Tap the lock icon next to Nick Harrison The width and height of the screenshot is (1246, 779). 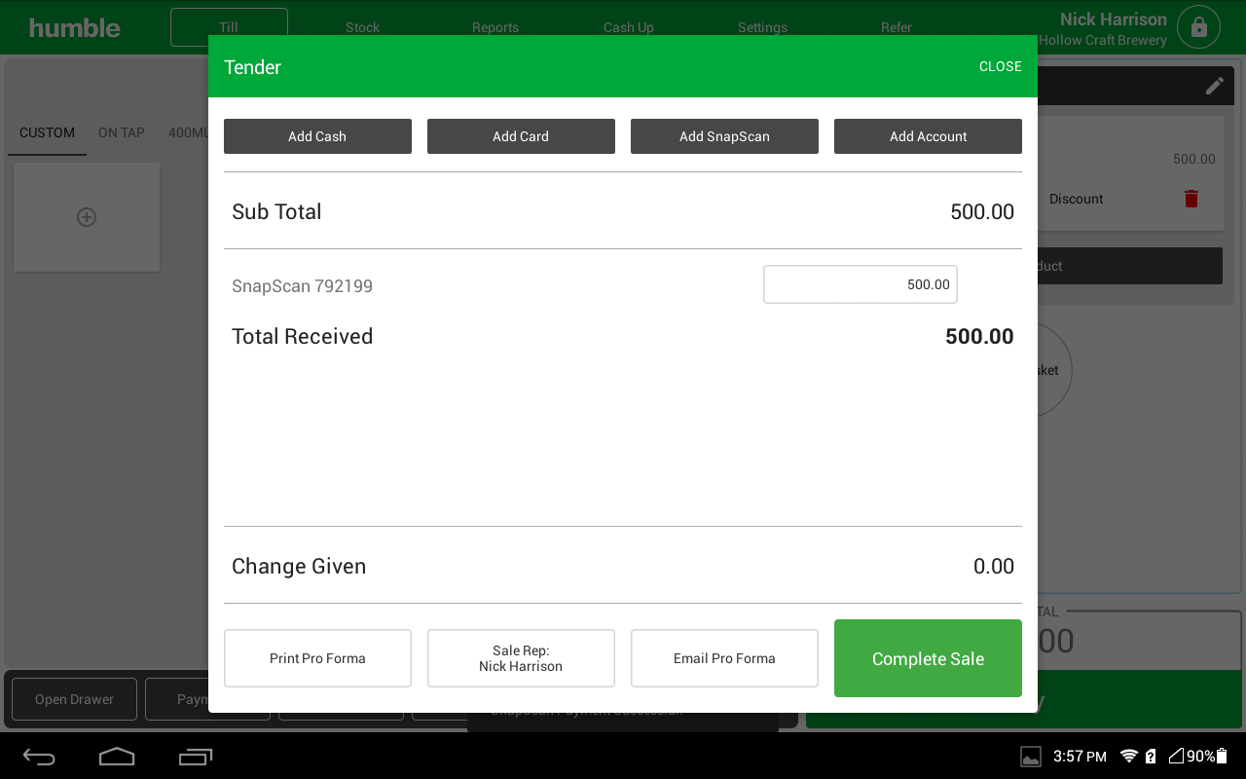pyautogui.click(x=1198, y=27)
